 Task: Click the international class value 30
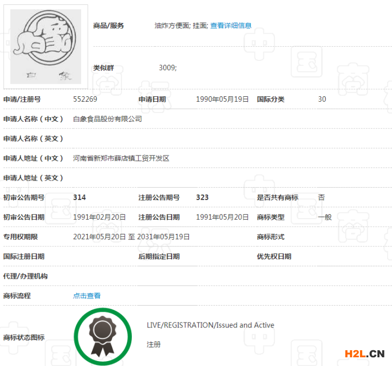(322, 100)
